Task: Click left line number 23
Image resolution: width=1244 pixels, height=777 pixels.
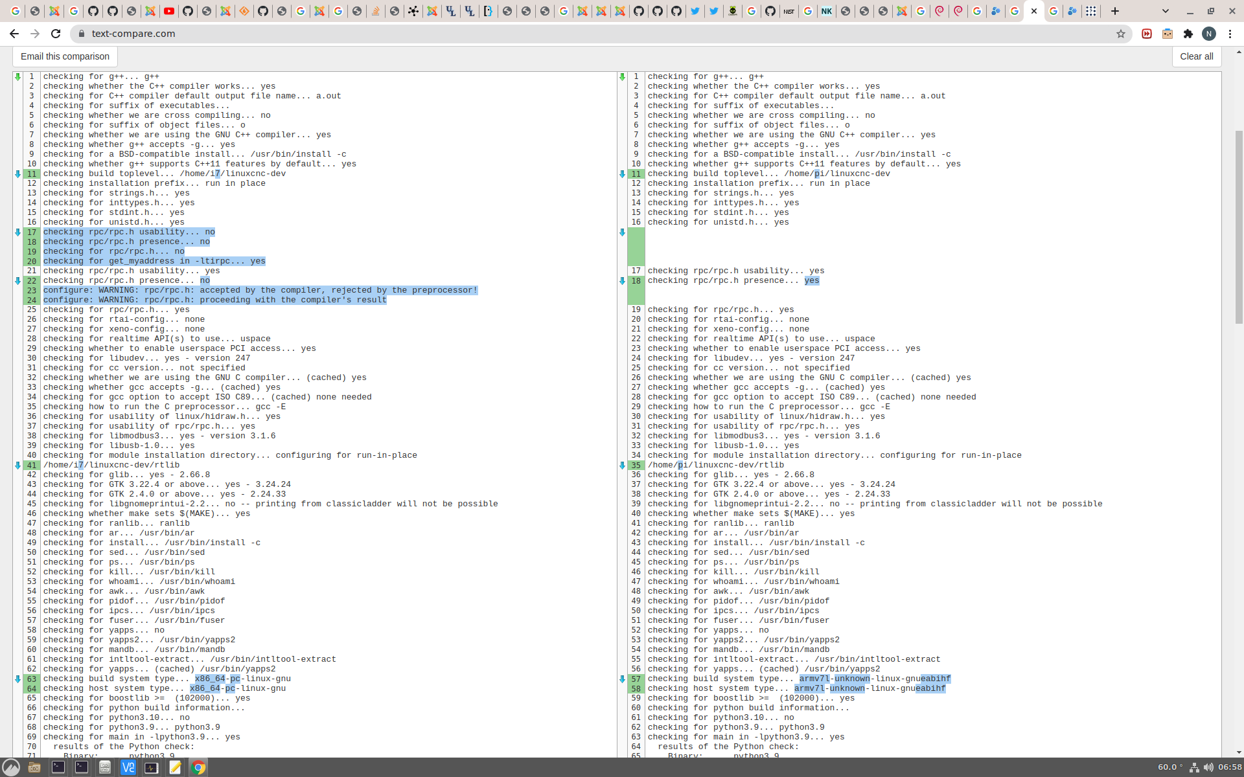Action: [32, 290]
